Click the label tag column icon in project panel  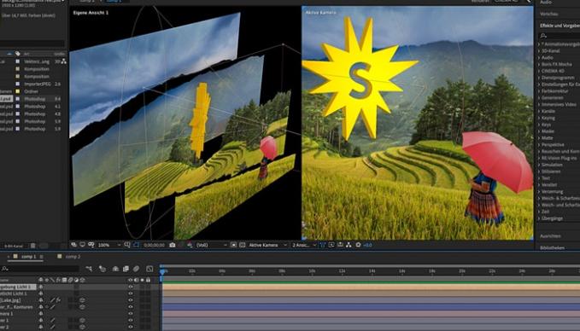click(17, 54)
